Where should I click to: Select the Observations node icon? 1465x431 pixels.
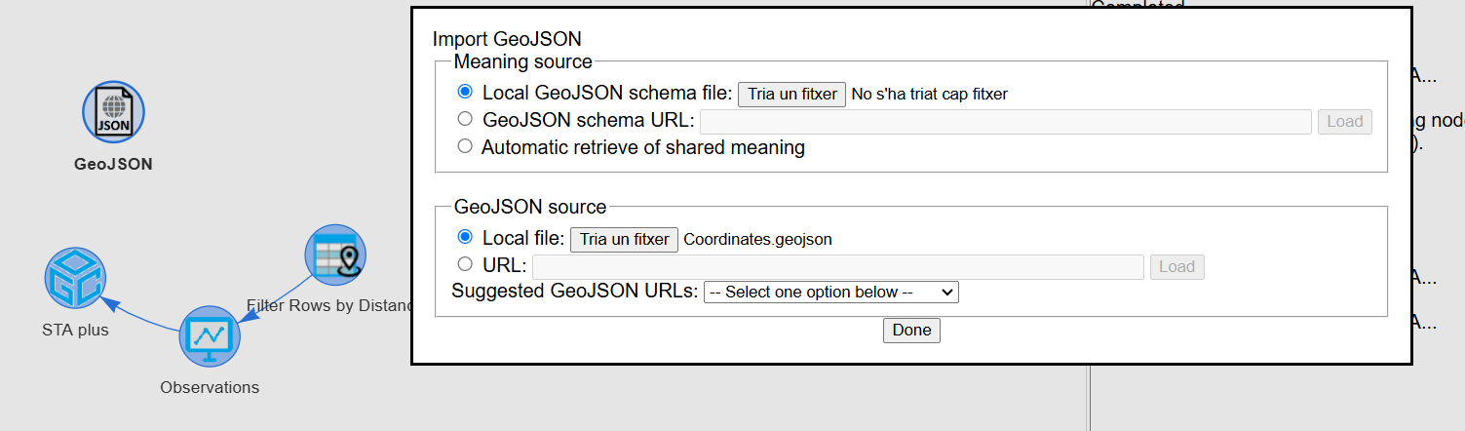pos(210,335)
